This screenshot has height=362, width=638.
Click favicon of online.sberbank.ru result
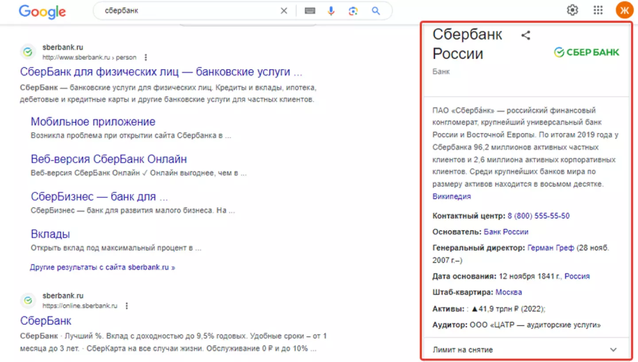pos(28,300)
